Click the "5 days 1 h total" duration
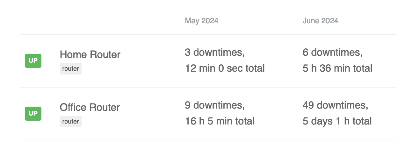 click(x=337, y=121)
